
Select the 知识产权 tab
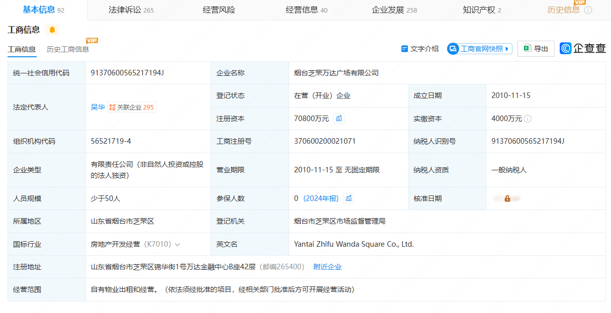pyautogui.click(x=482, y=10)
